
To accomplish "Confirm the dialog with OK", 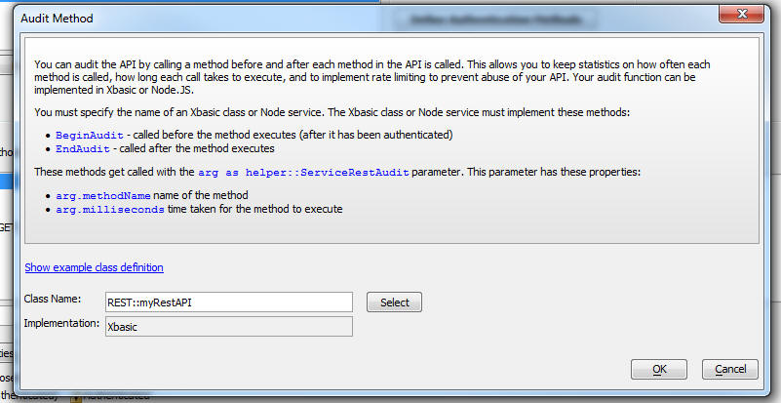I will [659, 369].
